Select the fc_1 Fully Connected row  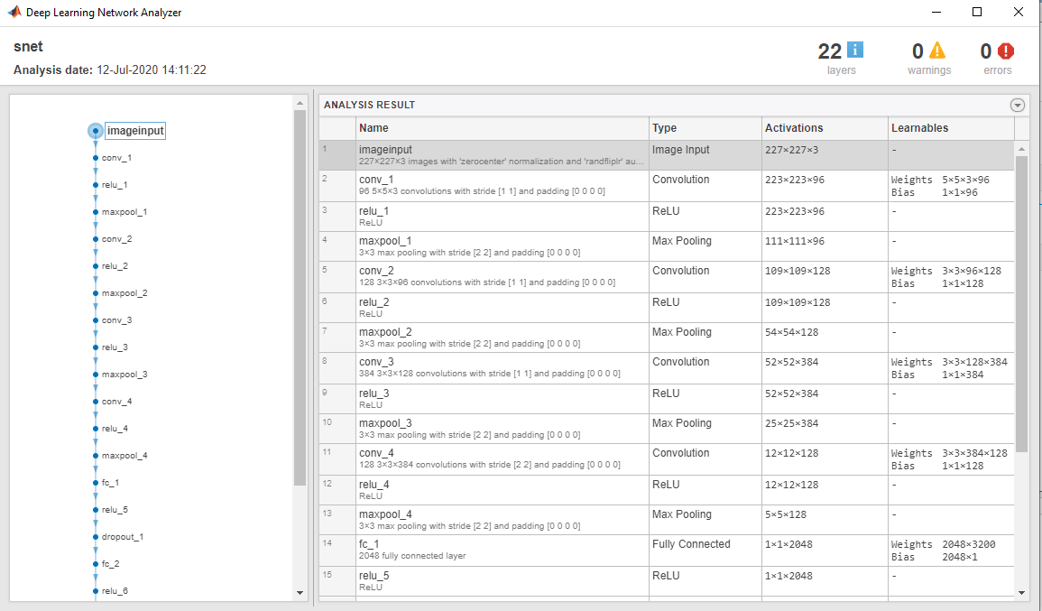coord(667,550)
